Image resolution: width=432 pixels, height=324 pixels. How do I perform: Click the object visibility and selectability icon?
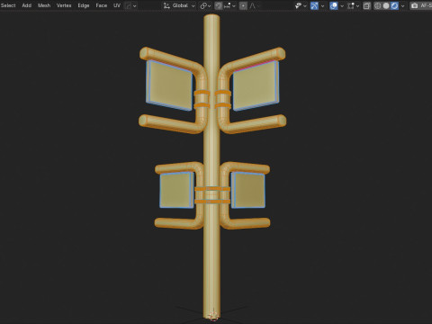click(x=298, y=5)
